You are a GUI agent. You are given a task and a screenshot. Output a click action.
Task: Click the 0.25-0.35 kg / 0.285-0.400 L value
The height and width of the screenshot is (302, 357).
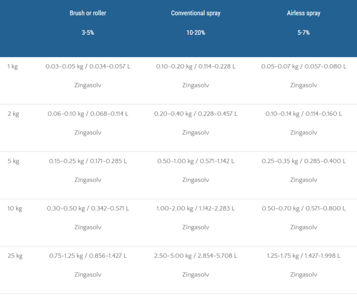pyautogui.click(x=303, y=161)
